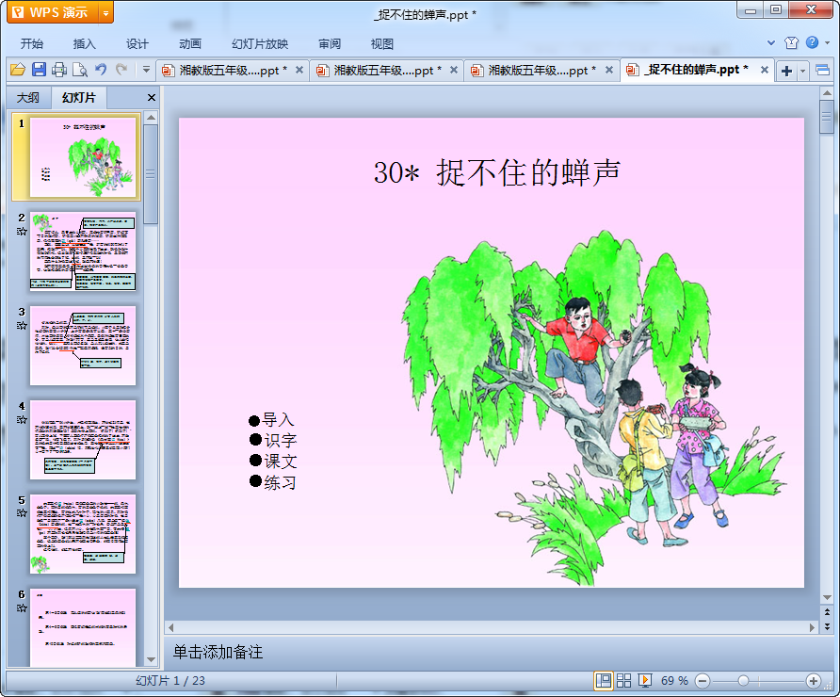This screenshot has height=697, width=840.
Task: Select slide 1 thumbnail
Action: pyautogui.click(x=83, y=157)
